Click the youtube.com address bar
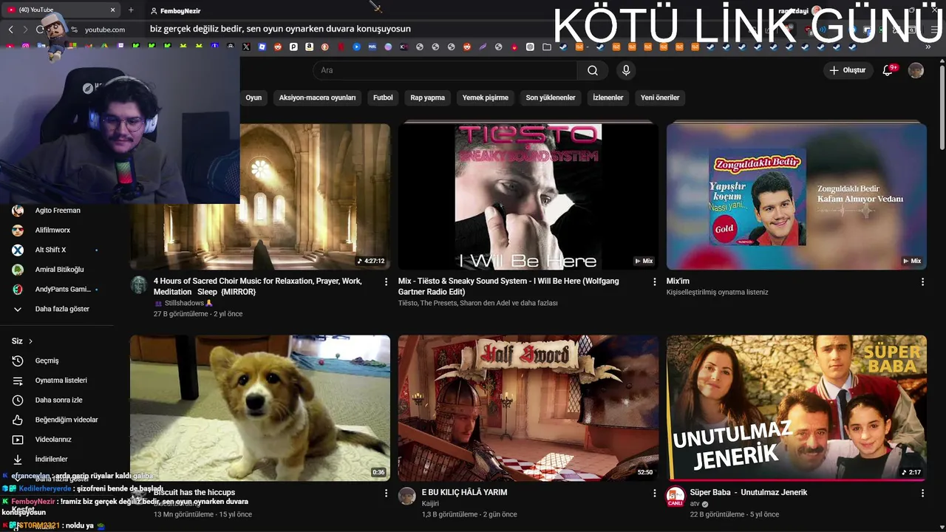The width and height of the screenshot is (946, 532). 105,30
